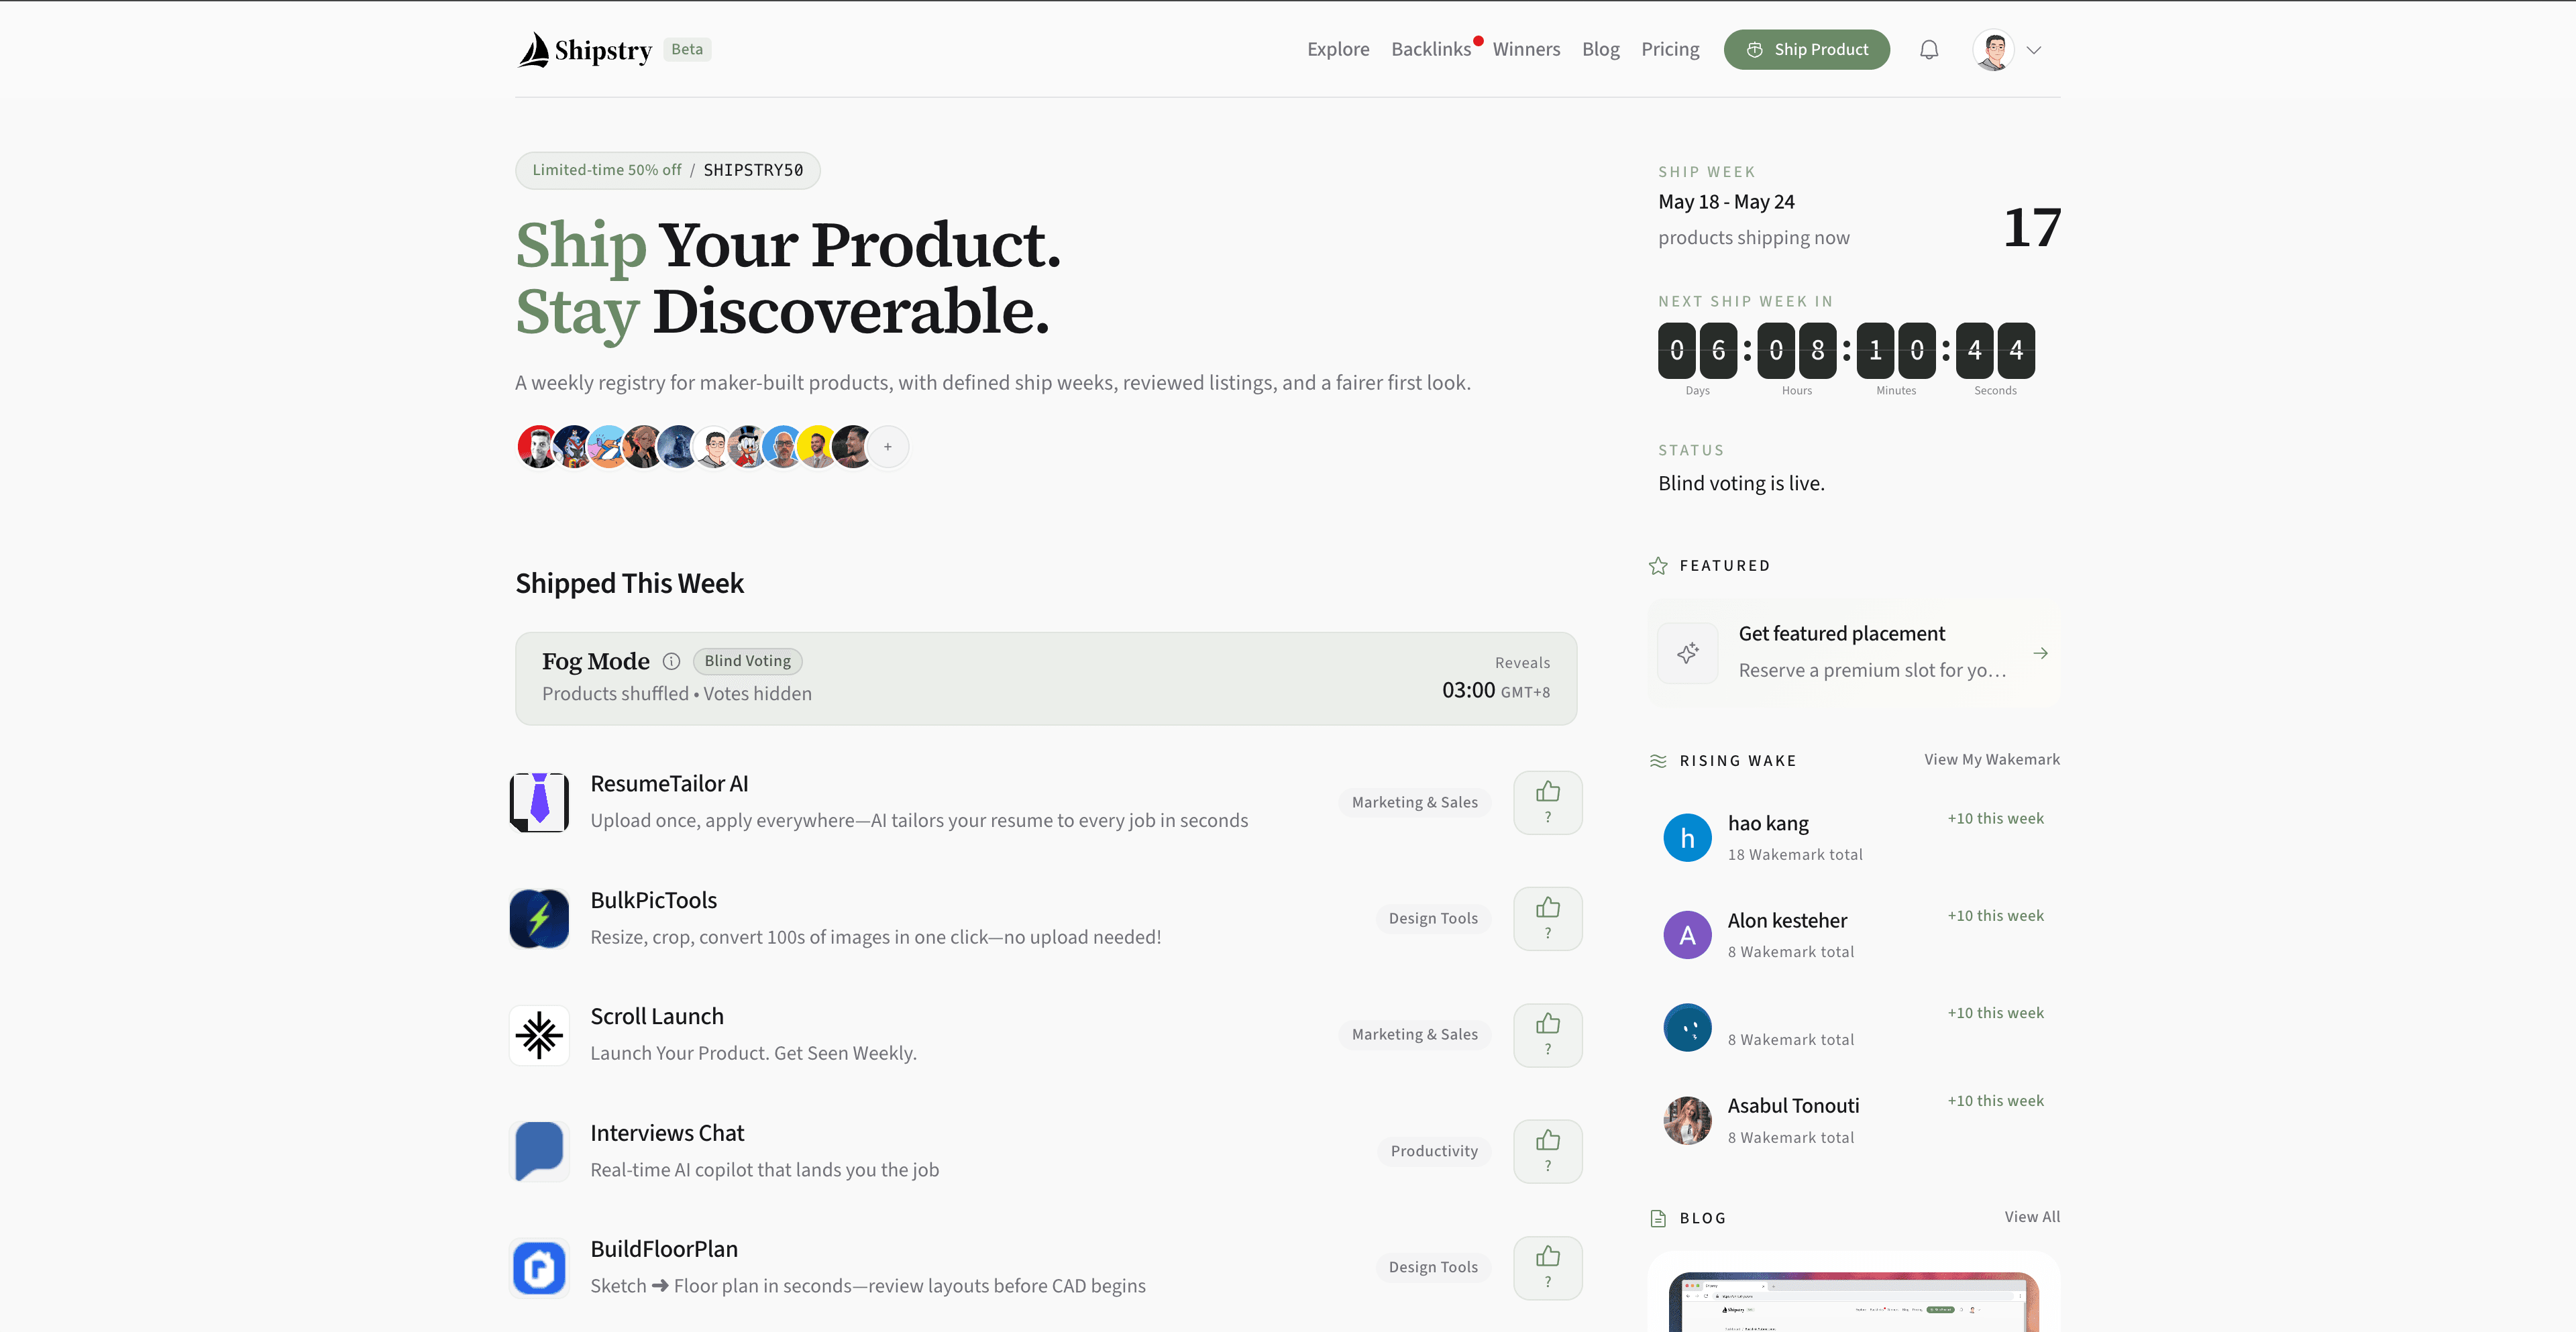Filter by ResumeTailor's Marketing & Sales tag
The image size is (2576, 1332).
coord(1414,802)
